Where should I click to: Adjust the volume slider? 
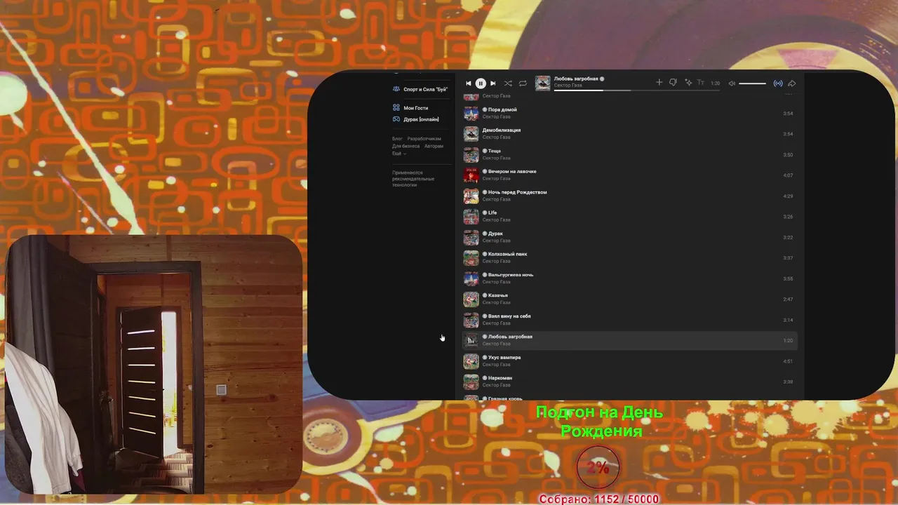(753, 83)
